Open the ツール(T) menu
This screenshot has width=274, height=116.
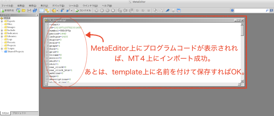(x=74, y=6)
